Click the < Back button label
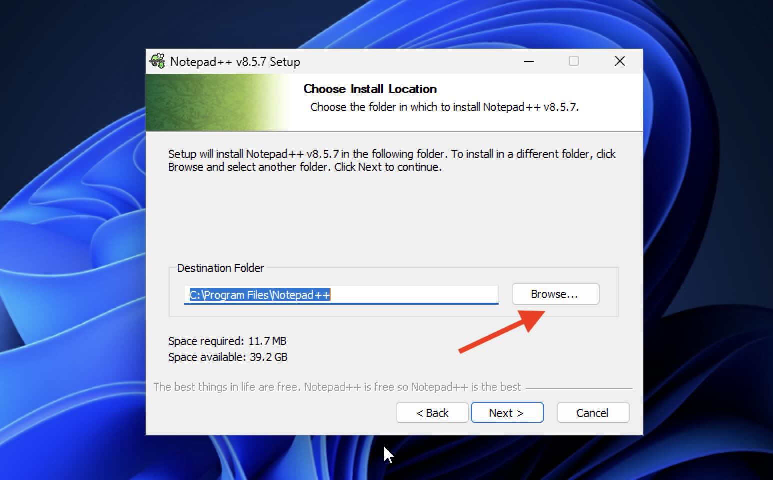This screenshot has width=773, height=480. pyautogui.click(x=431, y=412)
